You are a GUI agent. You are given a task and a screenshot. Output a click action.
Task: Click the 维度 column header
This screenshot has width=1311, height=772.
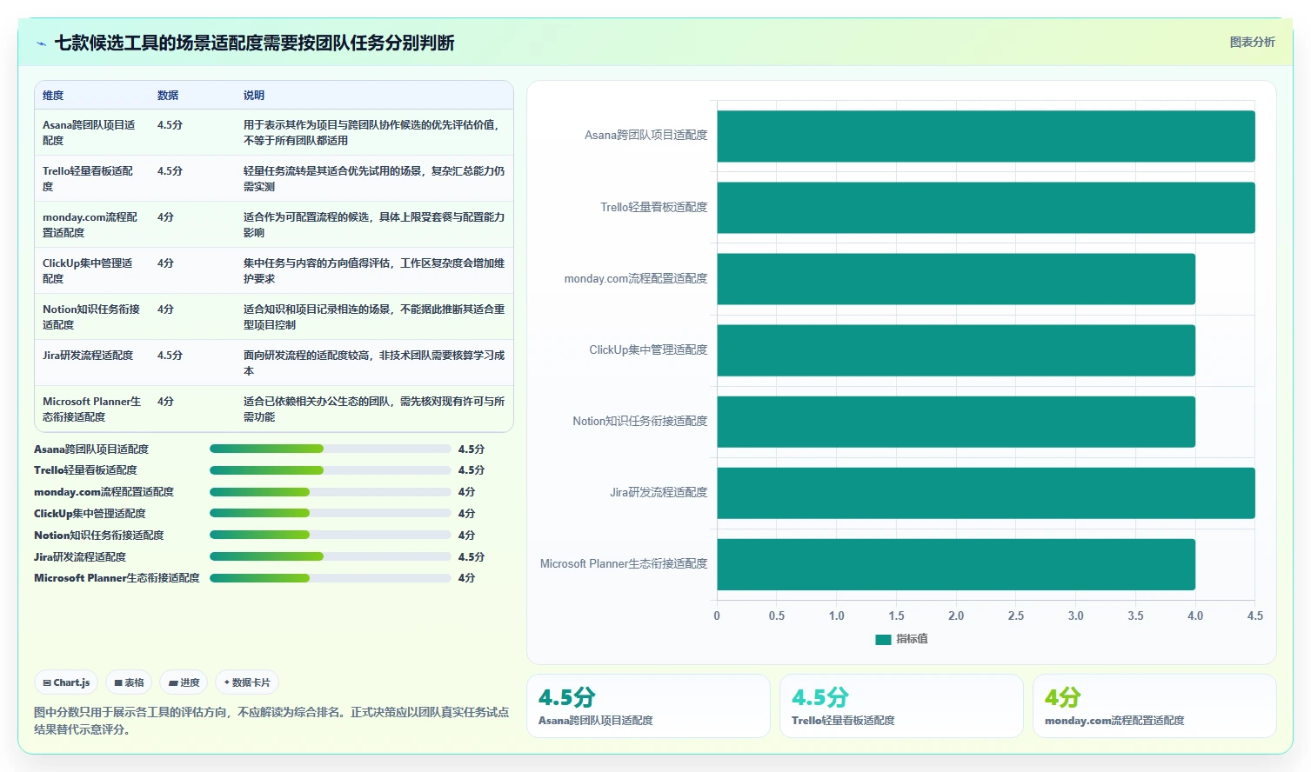click(53, 96)
